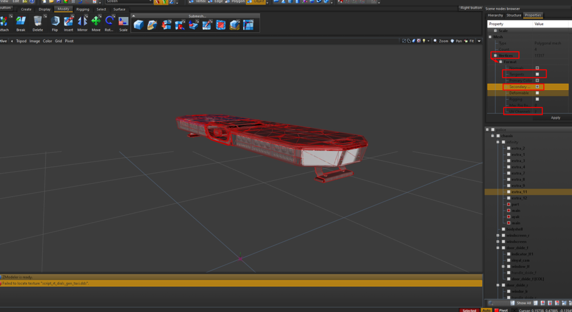The width and height of the screenshot is (572, 312).
Task: Pick the Scale tool
Action: (x=123, y=22)
